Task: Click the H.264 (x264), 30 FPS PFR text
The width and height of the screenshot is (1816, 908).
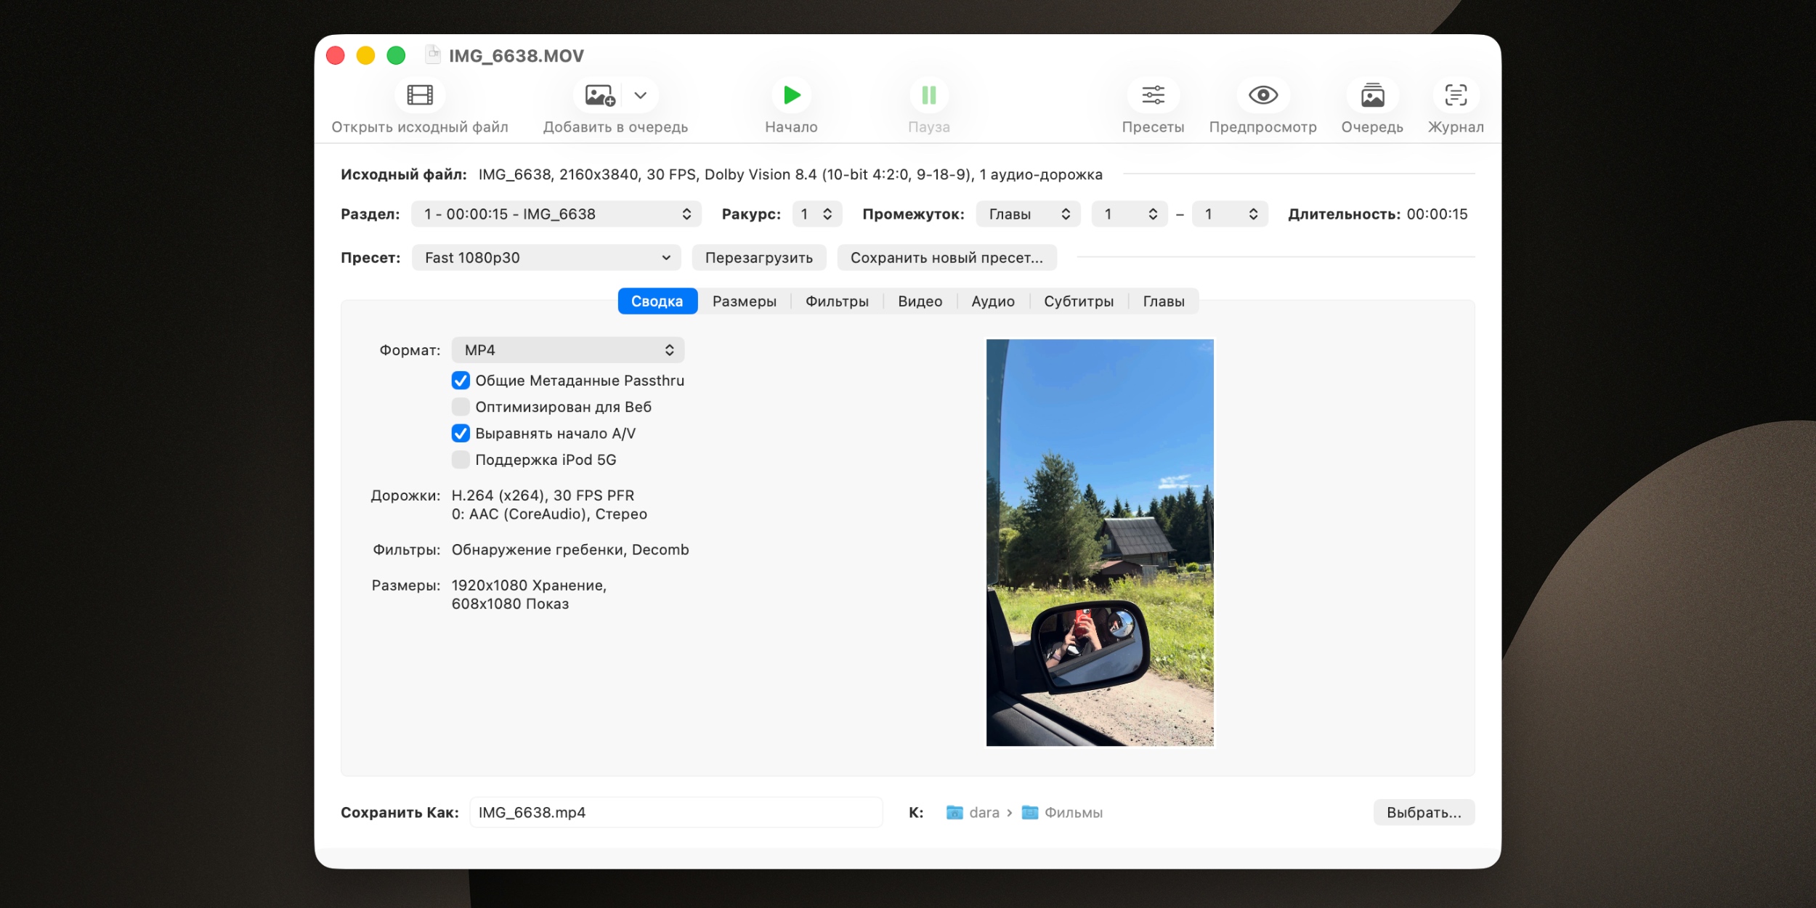Action: click(x=543, y=495)
